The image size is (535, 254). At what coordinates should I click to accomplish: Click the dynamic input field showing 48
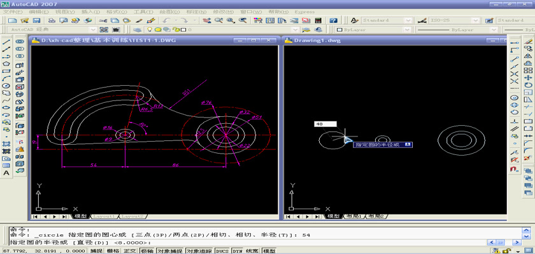coord(325,125)
